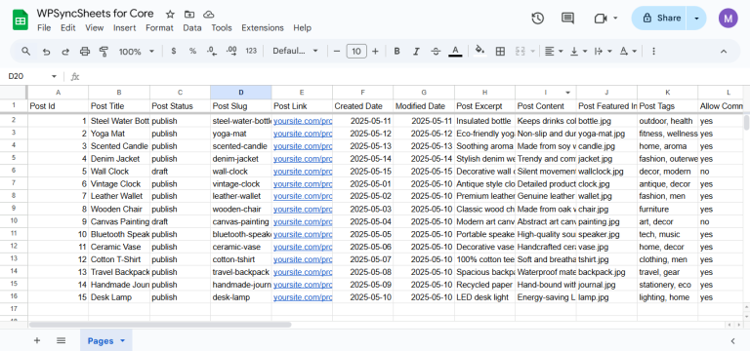Open the Wall Clock row post link
This screenshot has width=750, height=351.
(x=303, y=172)
